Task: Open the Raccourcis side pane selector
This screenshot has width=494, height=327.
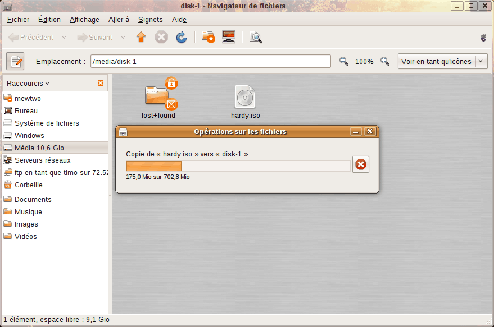Action: click(28, 84)
